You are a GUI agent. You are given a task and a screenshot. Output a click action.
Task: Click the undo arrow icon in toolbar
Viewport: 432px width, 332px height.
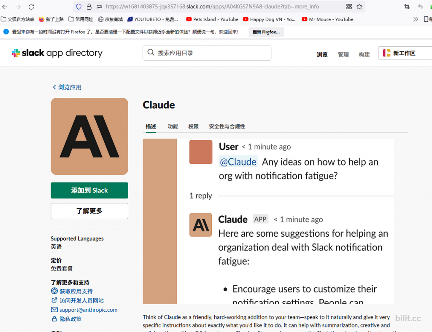click(420, 7)
